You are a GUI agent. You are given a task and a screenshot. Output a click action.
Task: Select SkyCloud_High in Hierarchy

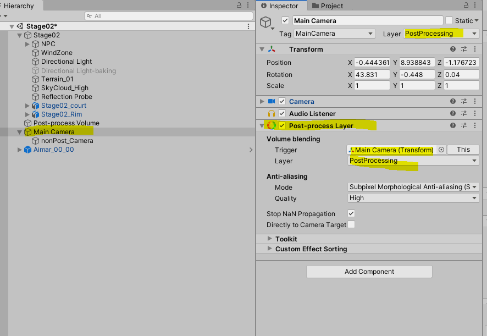65,88
